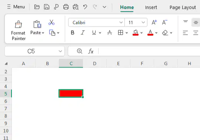200x140 pixels.
Task: Click the Save disk icon
Action: (x=47, y=7)
